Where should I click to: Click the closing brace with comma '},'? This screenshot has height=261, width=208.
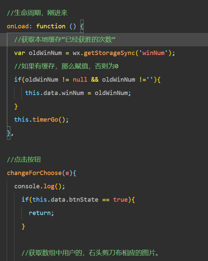pos(10,133)
